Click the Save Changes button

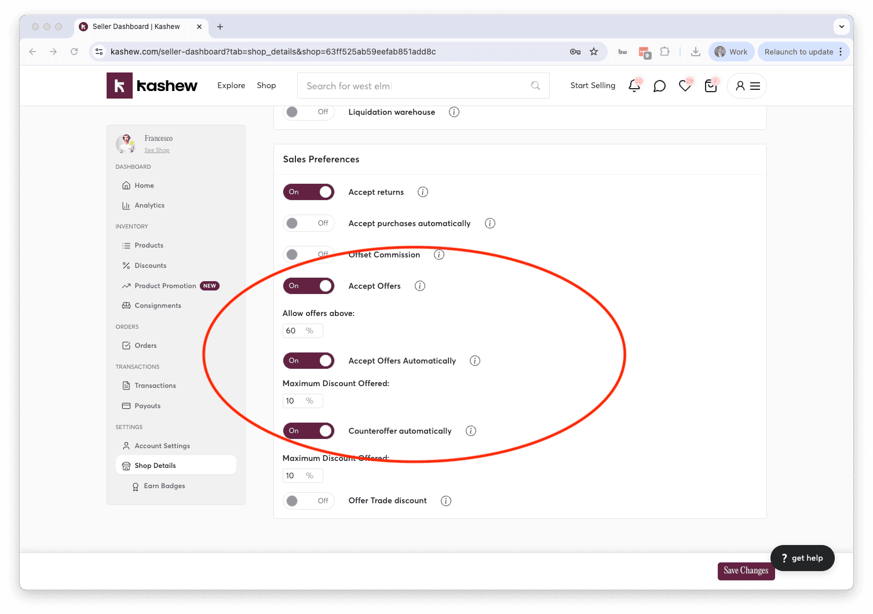(746, 571)
